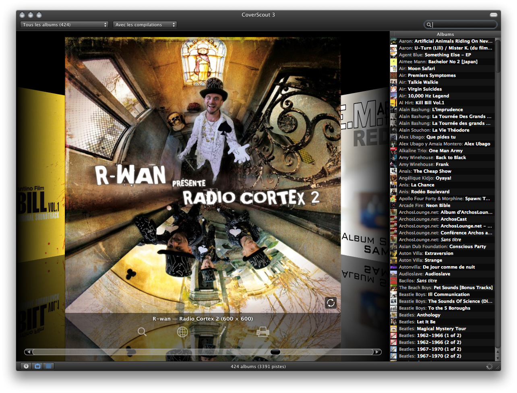Select 'Aston Villa: Extraversion' row
517x393 pixels.
coord(442,253)
